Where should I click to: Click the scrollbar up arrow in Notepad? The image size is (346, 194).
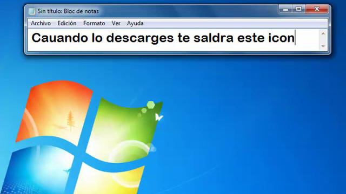click(323, 33)
